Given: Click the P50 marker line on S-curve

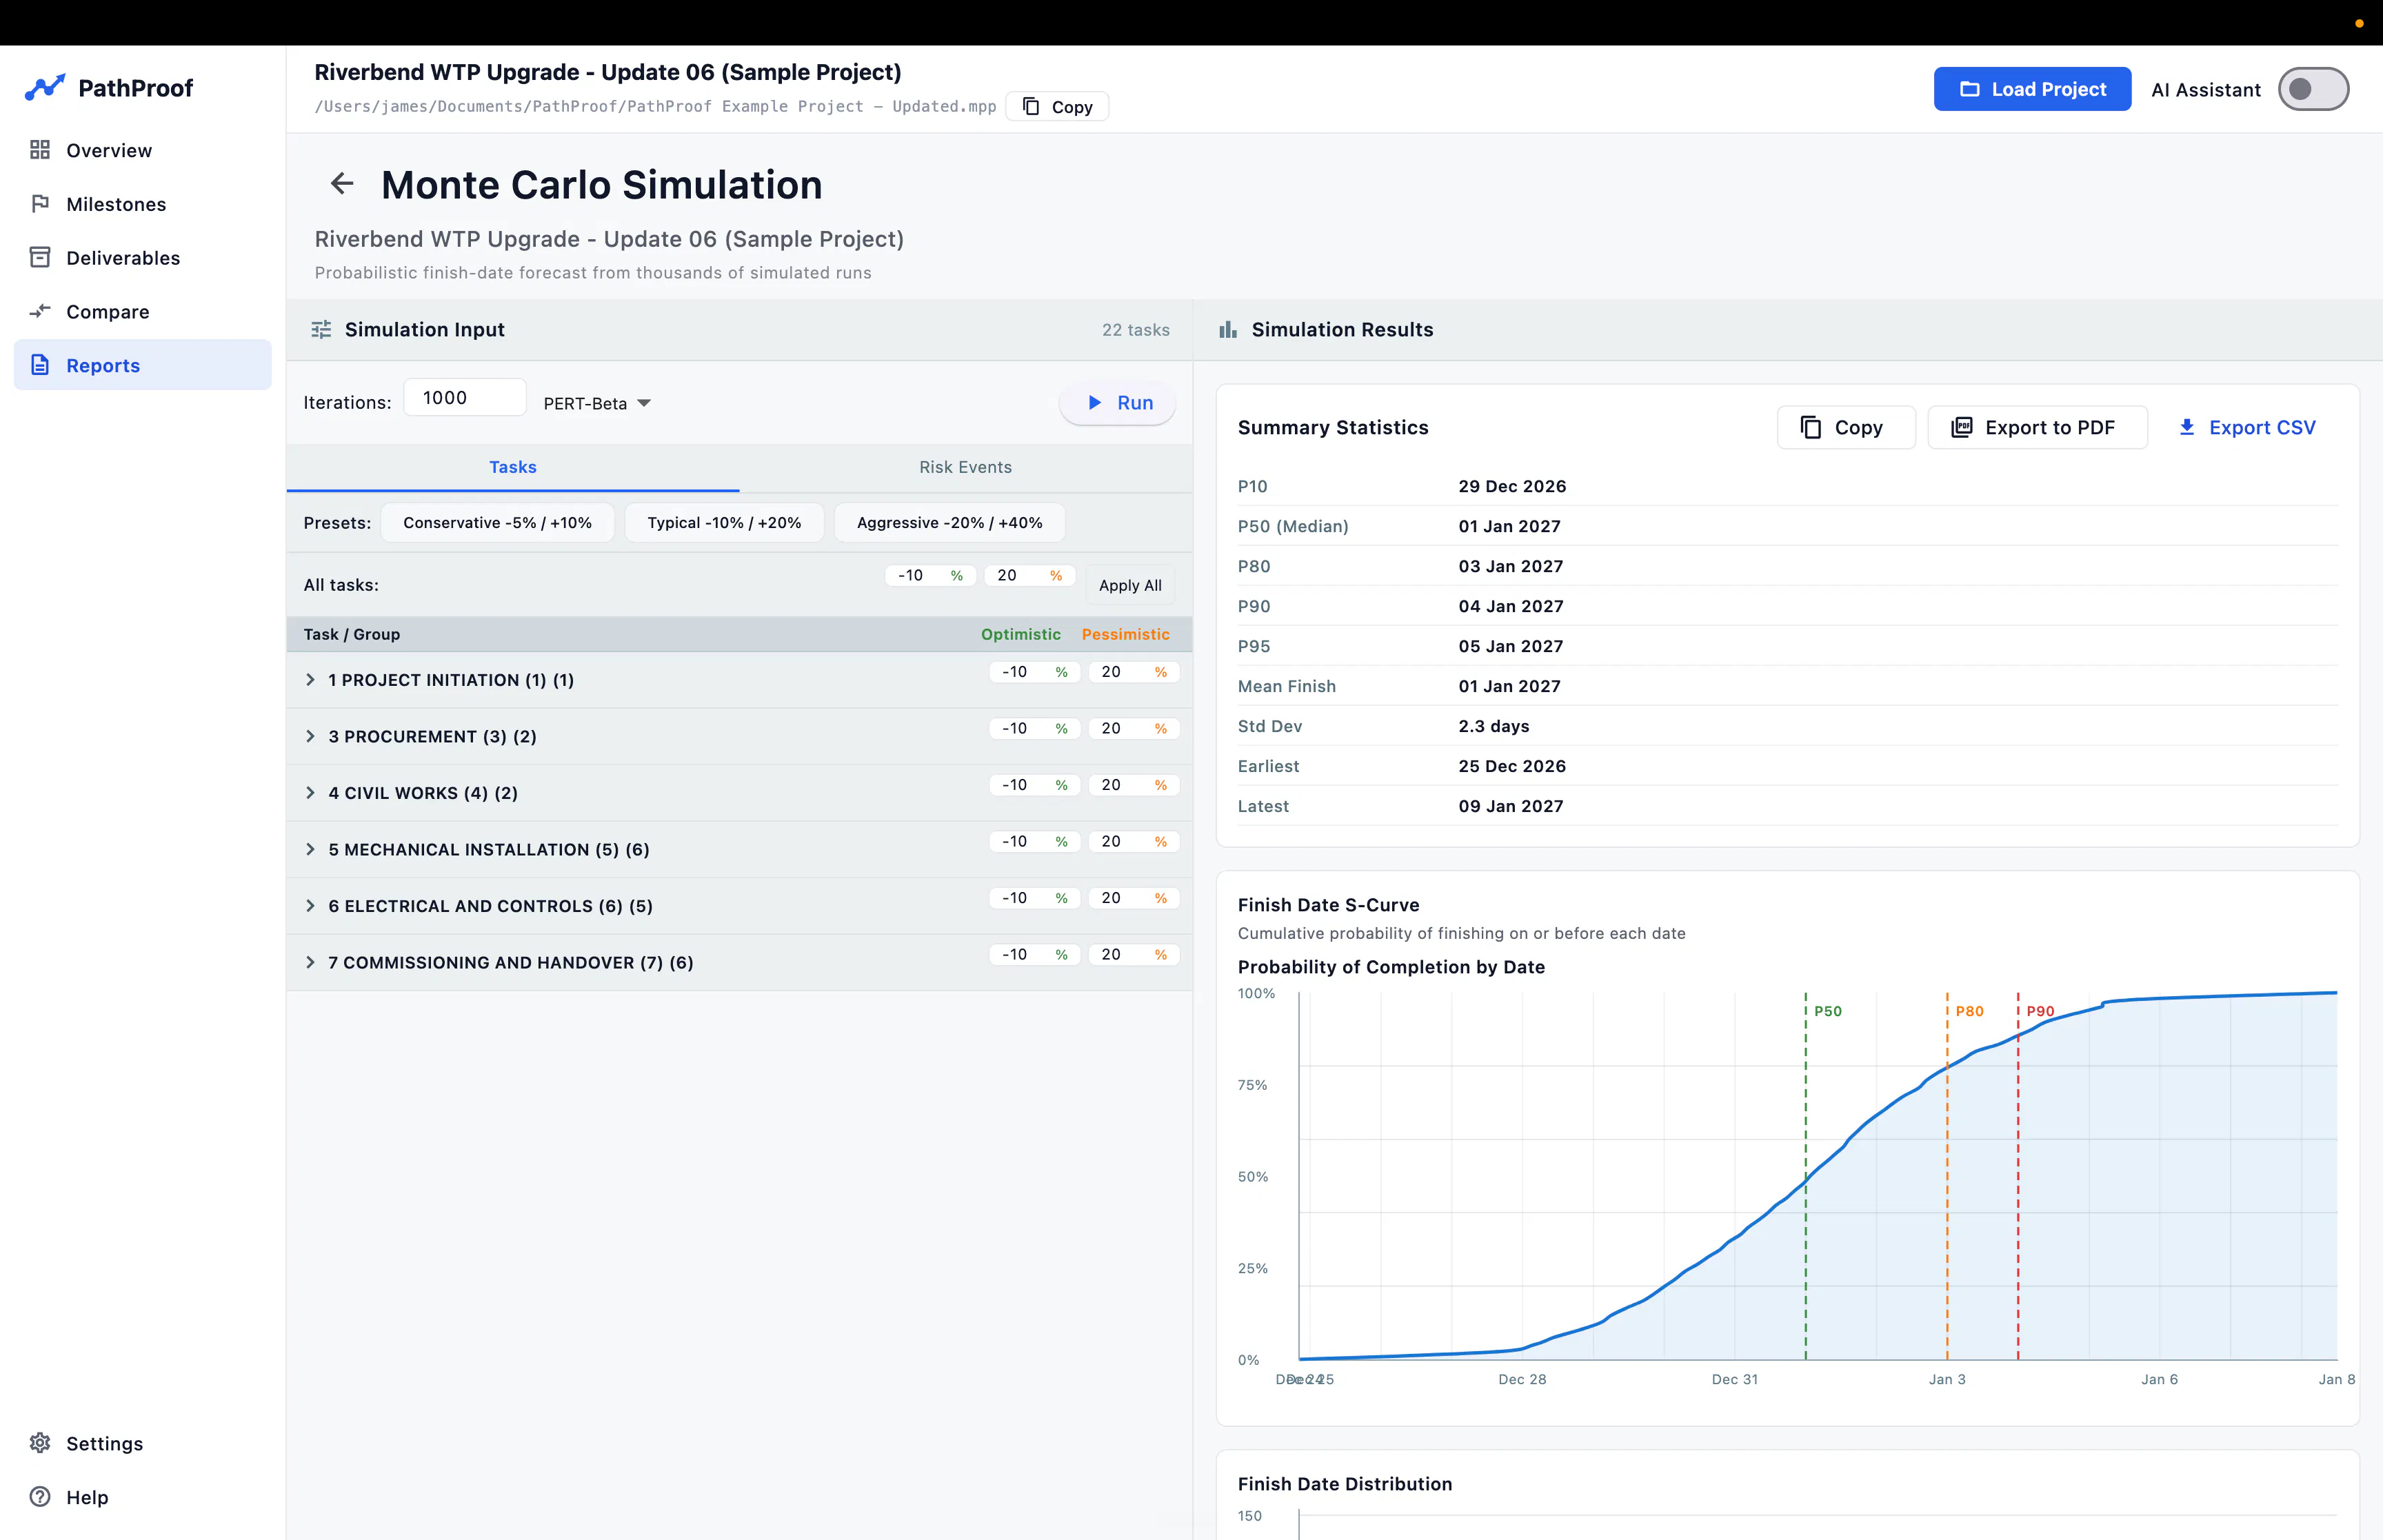Looking at the screenshot, I should 1806,1176.
